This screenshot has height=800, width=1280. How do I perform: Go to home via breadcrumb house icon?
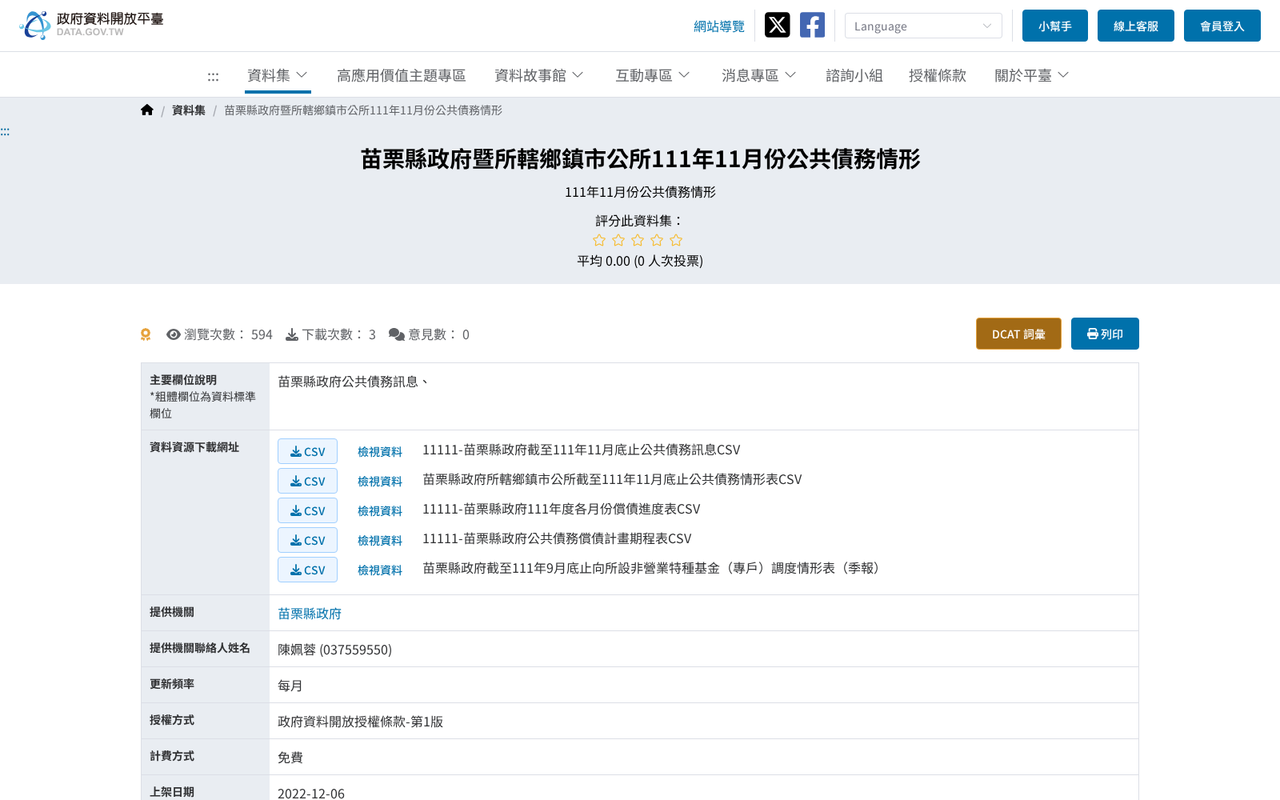147,110
